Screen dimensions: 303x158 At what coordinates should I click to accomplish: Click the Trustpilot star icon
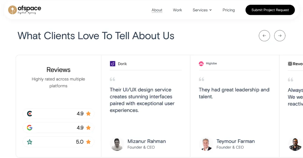click(x=29, y=142)
